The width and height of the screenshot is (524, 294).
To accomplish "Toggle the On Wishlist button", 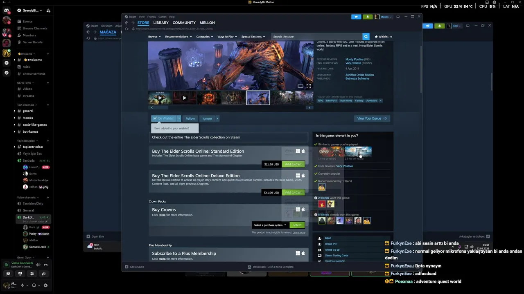I will [164, 118].
